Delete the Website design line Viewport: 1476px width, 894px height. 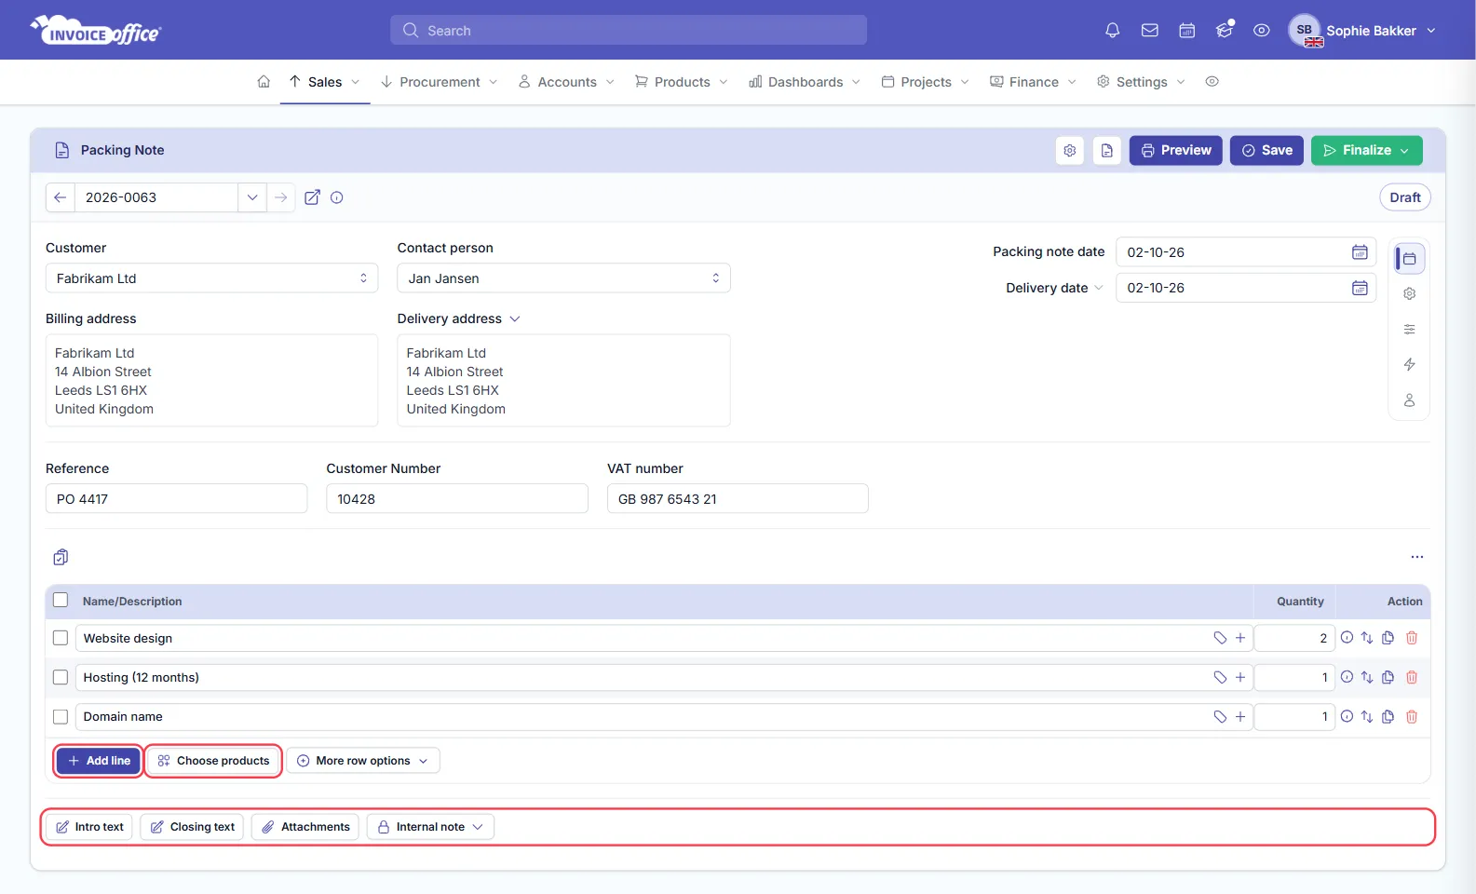(1412, 638)
